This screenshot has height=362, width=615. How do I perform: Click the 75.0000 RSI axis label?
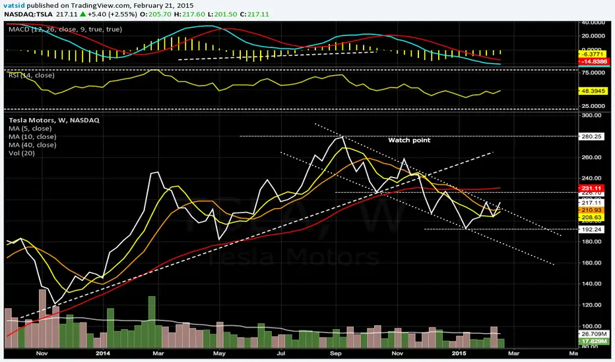coord(593,73)
